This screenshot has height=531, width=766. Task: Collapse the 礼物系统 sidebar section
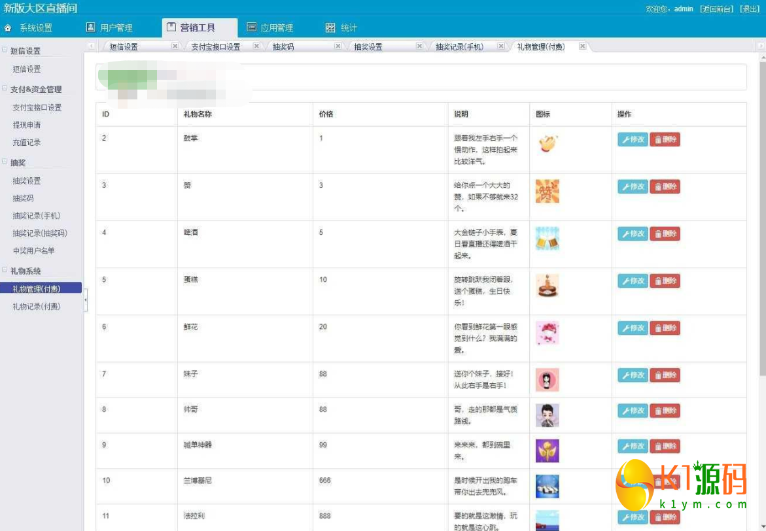tap(5, 271)
